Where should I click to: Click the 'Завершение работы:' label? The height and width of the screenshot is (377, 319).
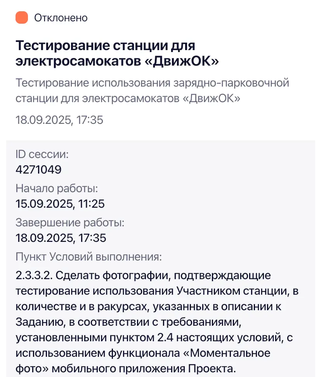70,222
